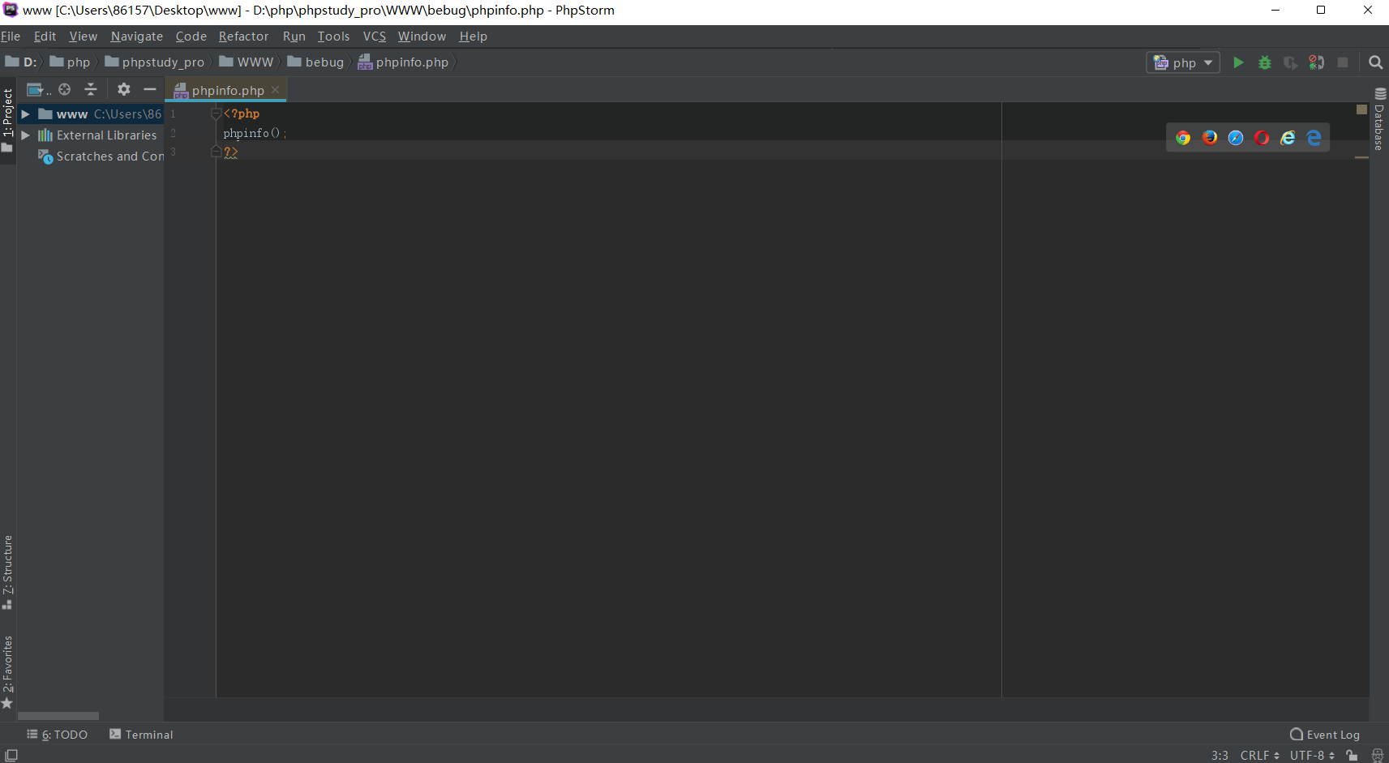
Task: Open the Run menu
Action: coord(294,36)
